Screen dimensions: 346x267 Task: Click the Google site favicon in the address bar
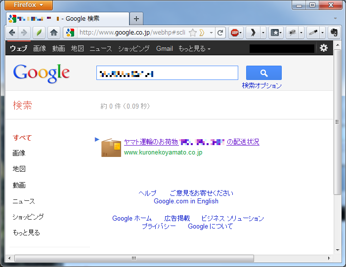tap(70, 33)
